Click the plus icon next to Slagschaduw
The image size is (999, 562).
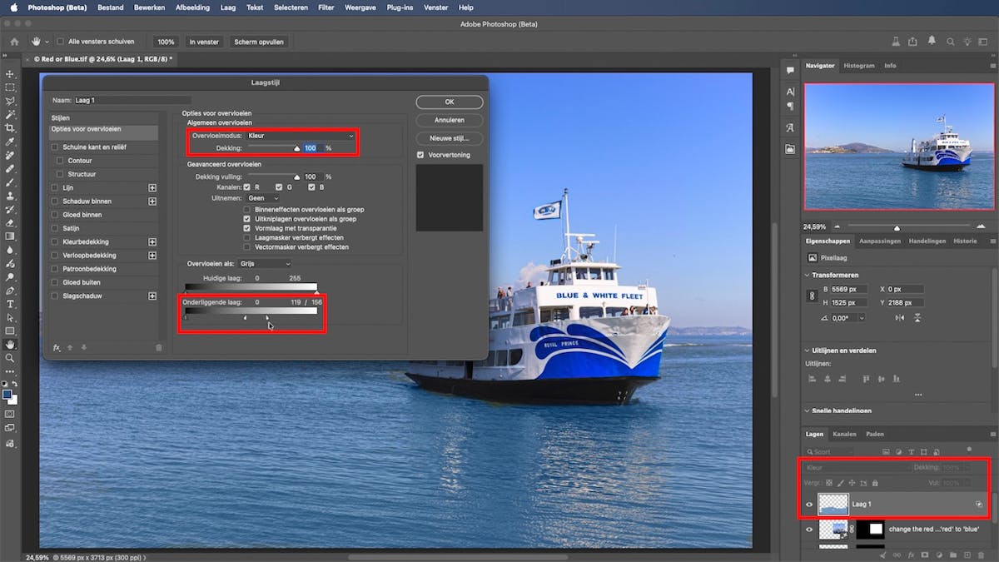[x=152, y=296]
